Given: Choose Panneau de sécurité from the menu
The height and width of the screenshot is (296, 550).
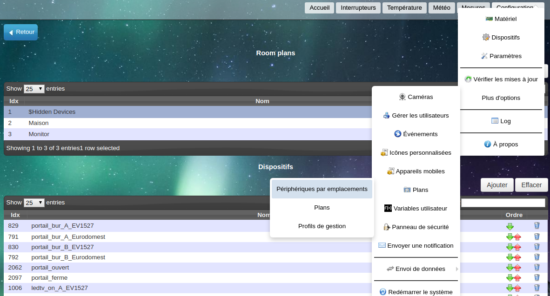Looking at the screenshot, I should coord(416,227).
